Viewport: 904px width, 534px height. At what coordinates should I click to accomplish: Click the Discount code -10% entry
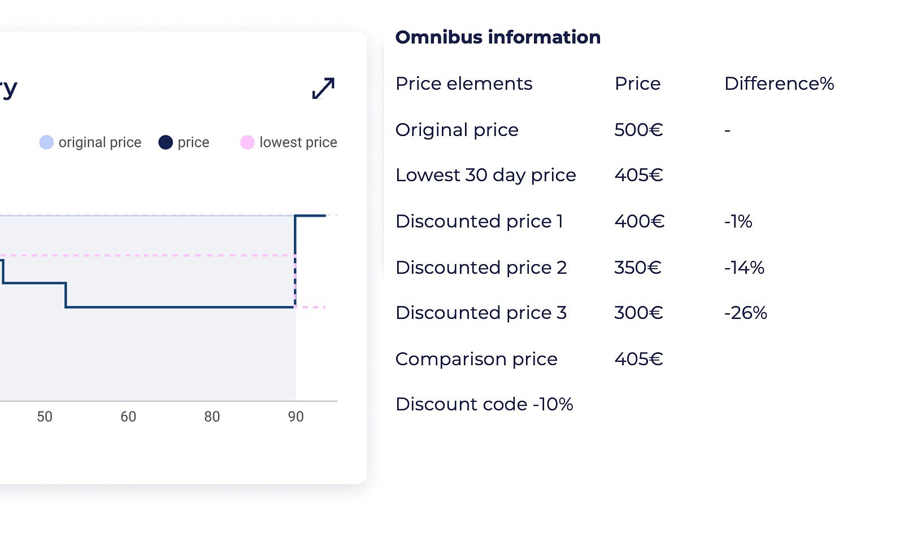pyautogui.click(x=485, y=404)
